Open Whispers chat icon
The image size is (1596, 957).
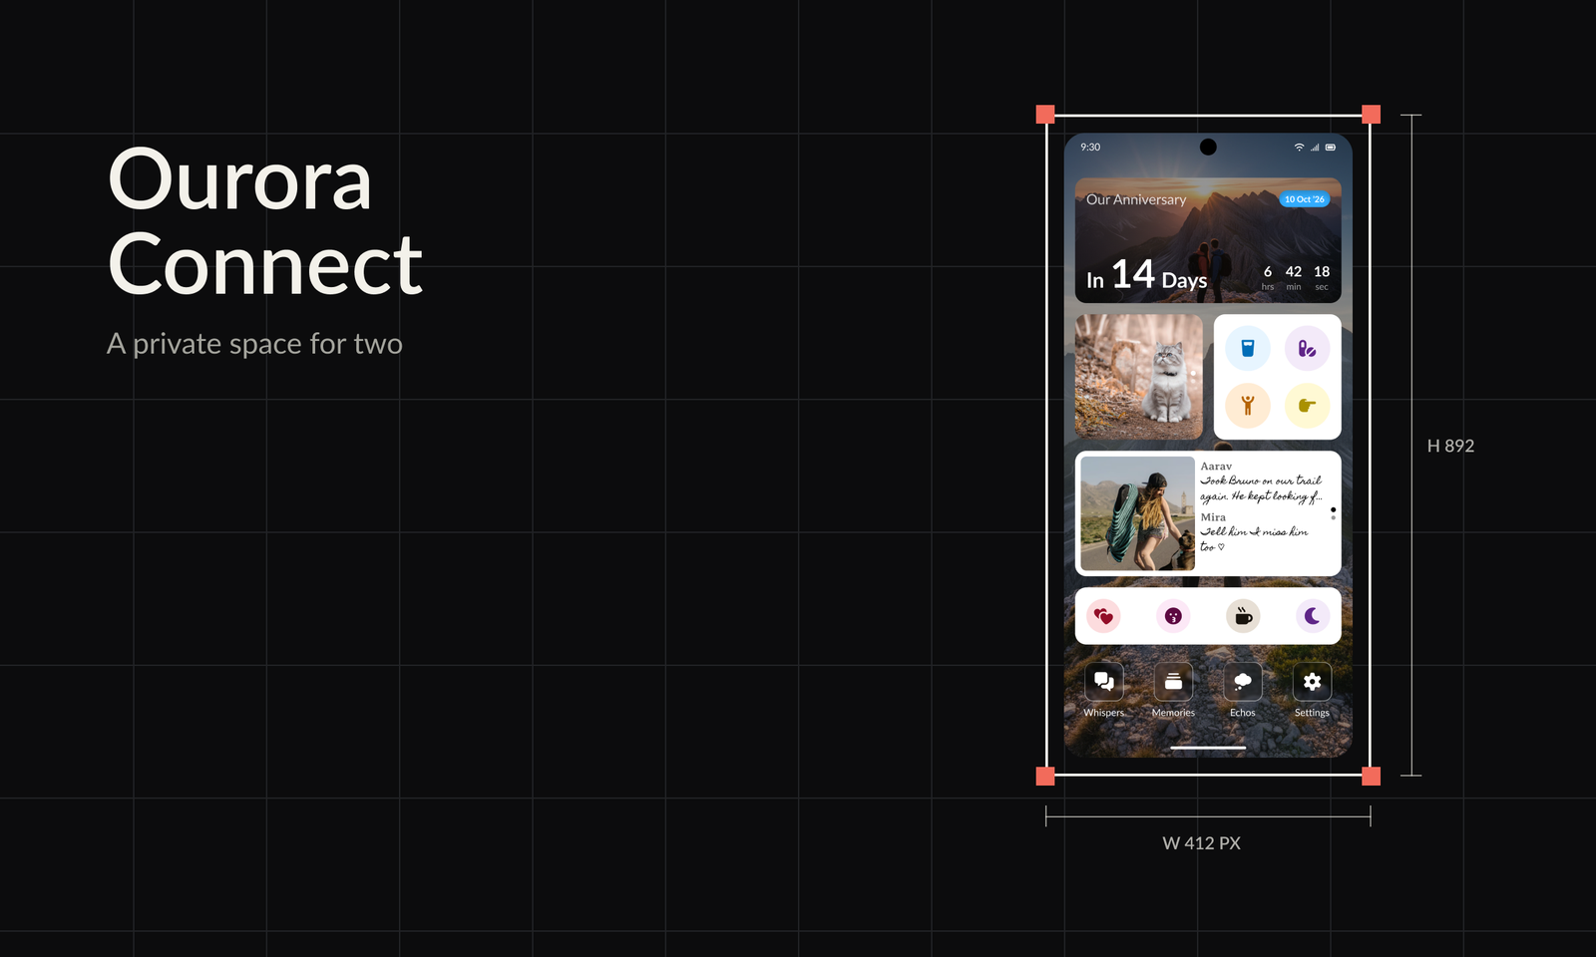pos(1104,682)
